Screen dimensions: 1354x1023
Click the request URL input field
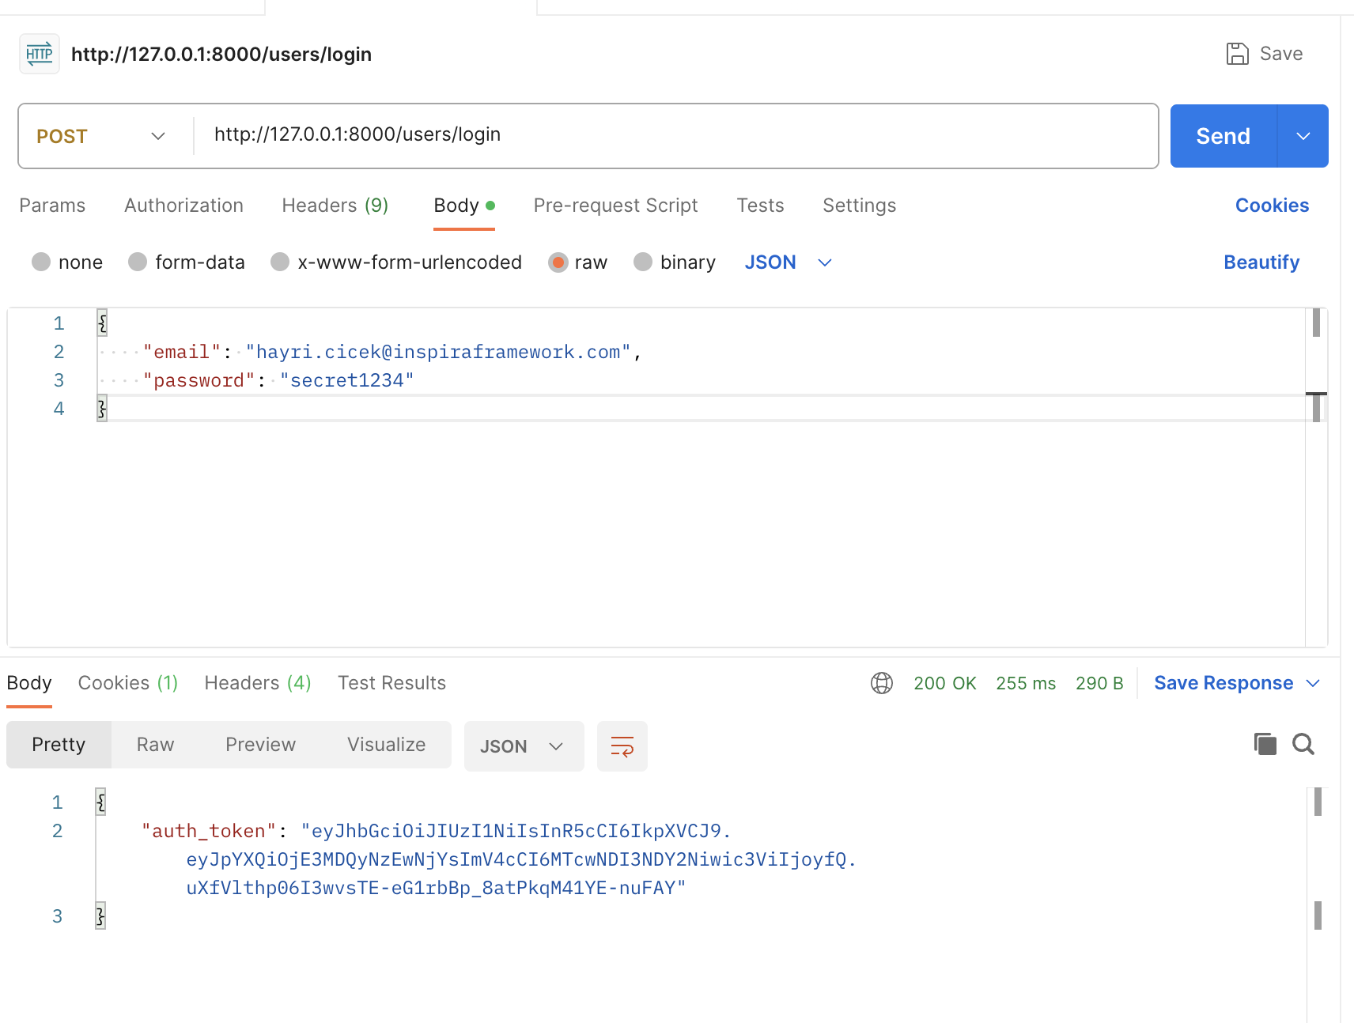tap(676, 135)
